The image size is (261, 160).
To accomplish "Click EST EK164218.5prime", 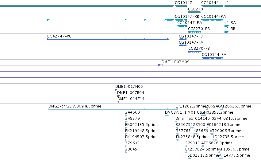I will pos(223,125).
